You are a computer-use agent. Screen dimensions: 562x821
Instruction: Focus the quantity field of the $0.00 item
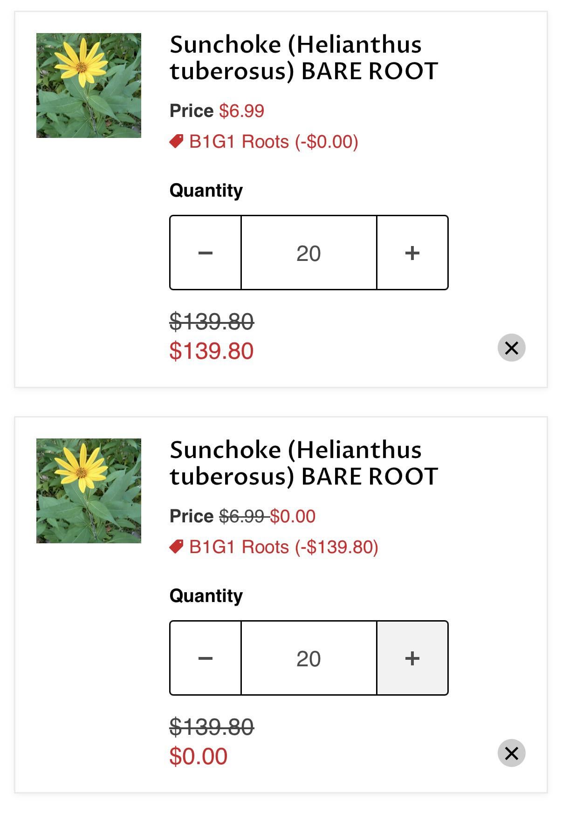tap(308, 658)
